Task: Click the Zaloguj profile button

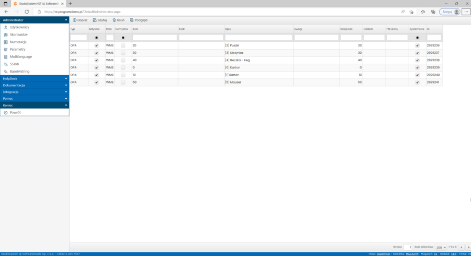Action: point(450,11)
